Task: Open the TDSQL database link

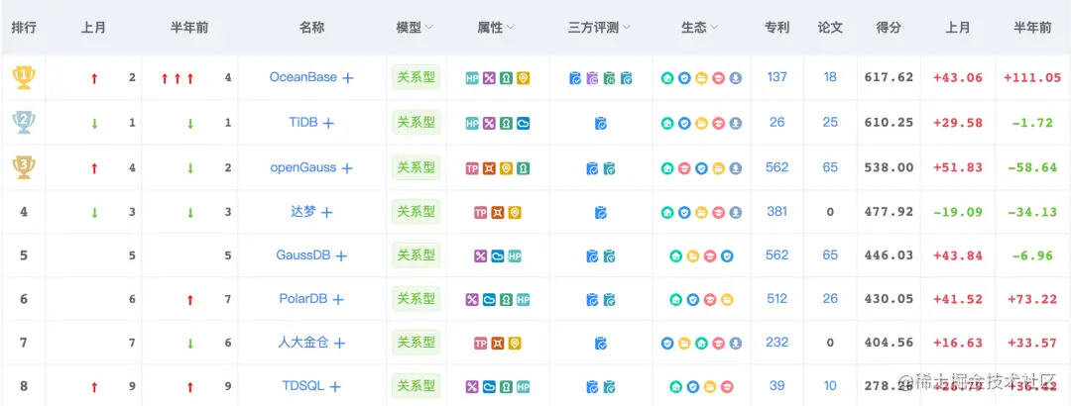Action: (303, 385)
